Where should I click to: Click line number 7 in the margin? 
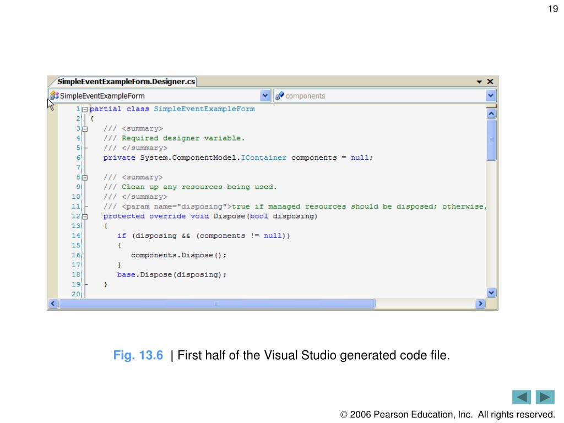click(x=78, y=167)
